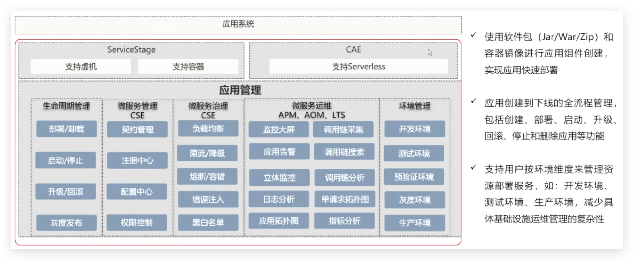Select the 开发环境 block
634x260 pixels.
[415, 129]
